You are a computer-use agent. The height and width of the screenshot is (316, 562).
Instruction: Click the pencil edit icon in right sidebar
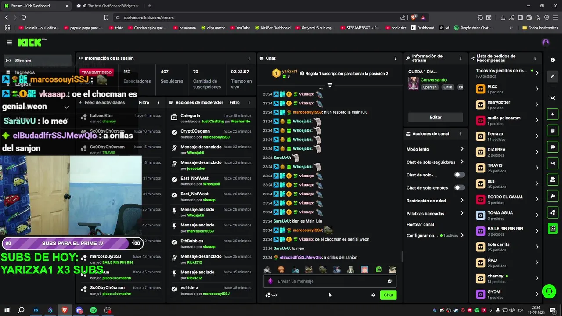(553, 76)
